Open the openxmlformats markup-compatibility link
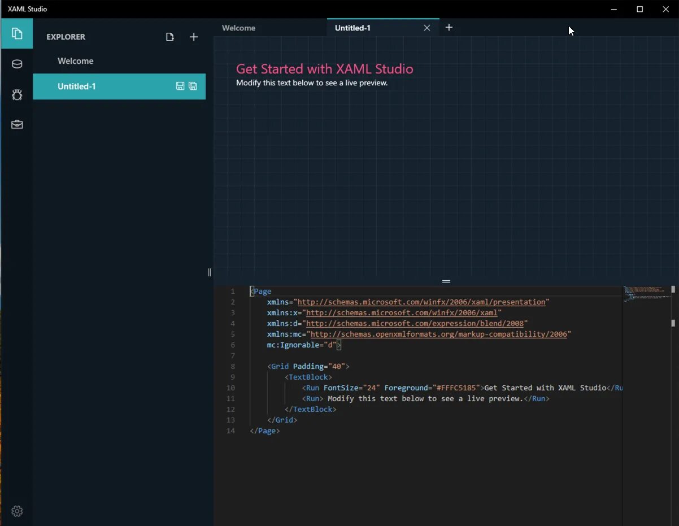679x526 pixels. 438,334
